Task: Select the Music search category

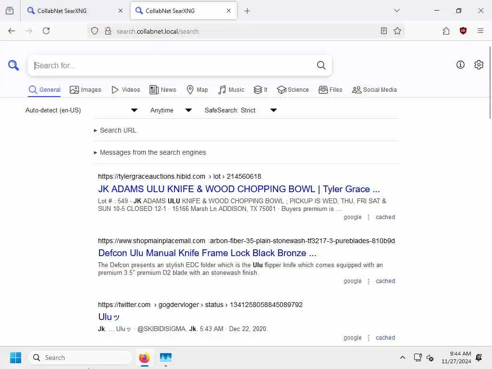Action: [x=231, y=90]
